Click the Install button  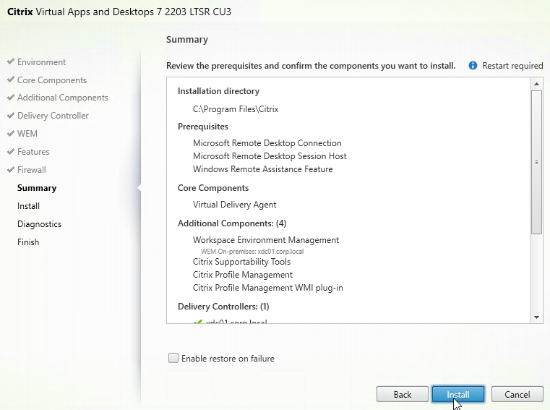point(458,395)
